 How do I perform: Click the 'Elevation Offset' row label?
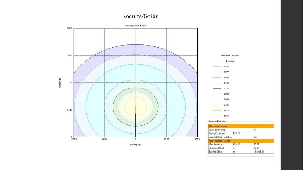[x=216, y=148]
